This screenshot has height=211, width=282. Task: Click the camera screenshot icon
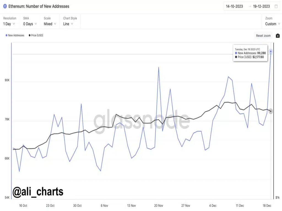tap(278, 36)
